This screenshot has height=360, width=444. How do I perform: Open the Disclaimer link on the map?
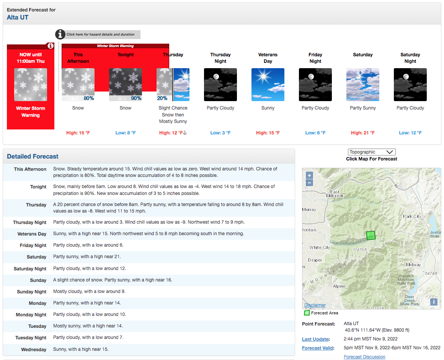tap(315, 305)
